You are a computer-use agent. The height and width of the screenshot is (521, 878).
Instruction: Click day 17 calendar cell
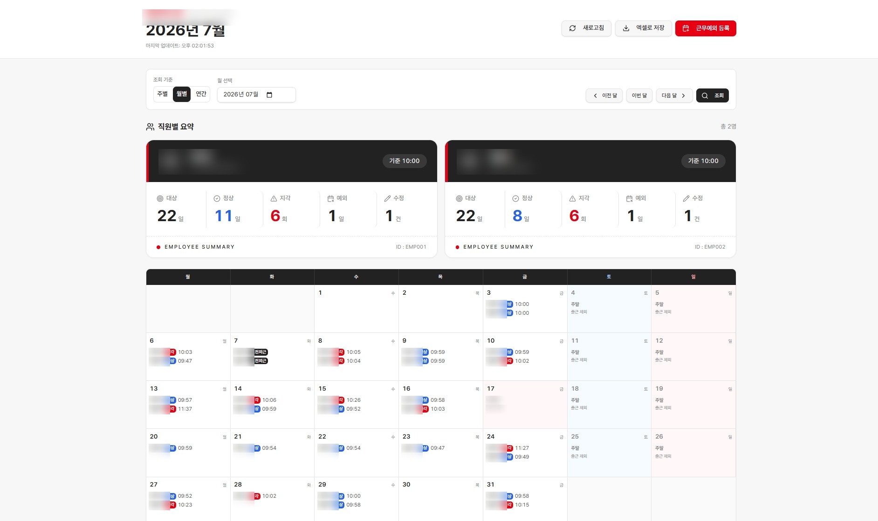tap(525, 405)
